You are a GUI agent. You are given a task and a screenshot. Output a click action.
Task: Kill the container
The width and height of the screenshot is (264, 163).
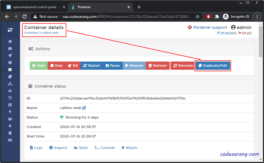coord(73,66)
